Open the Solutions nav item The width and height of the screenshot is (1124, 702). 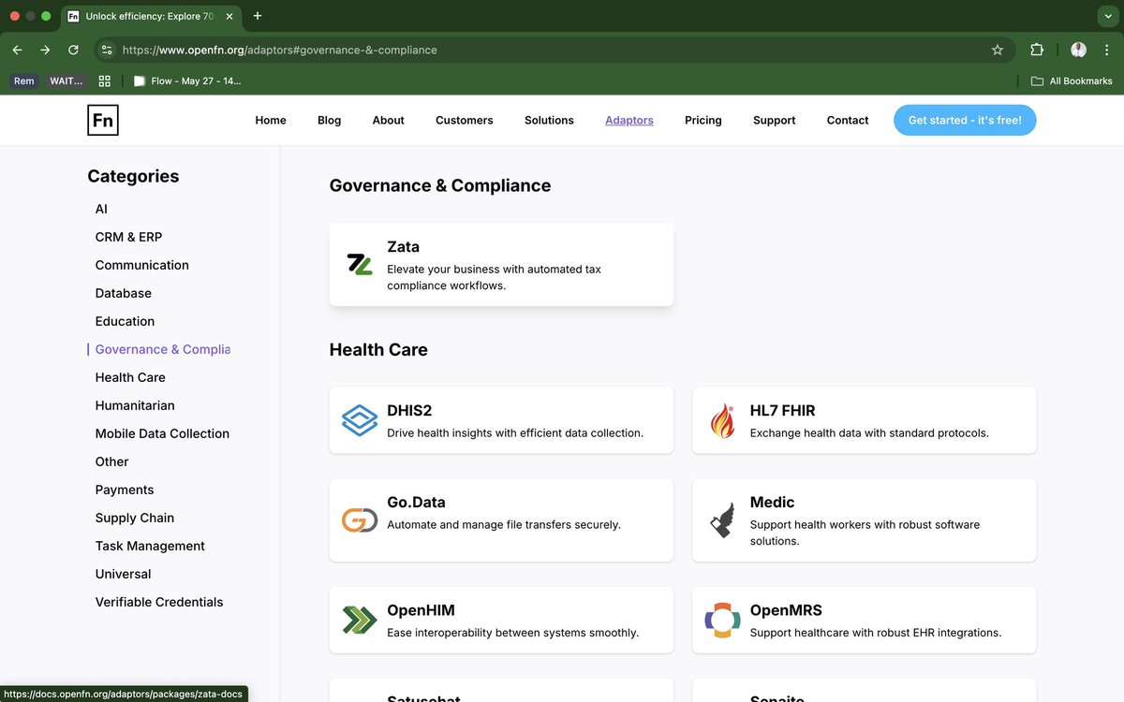click(x=549, y=120)
